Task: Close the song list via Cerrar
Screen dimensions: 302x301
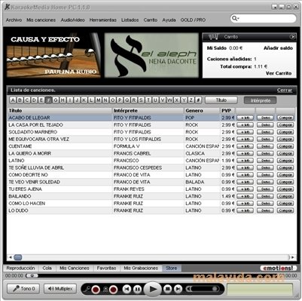Action: [285, 91]
